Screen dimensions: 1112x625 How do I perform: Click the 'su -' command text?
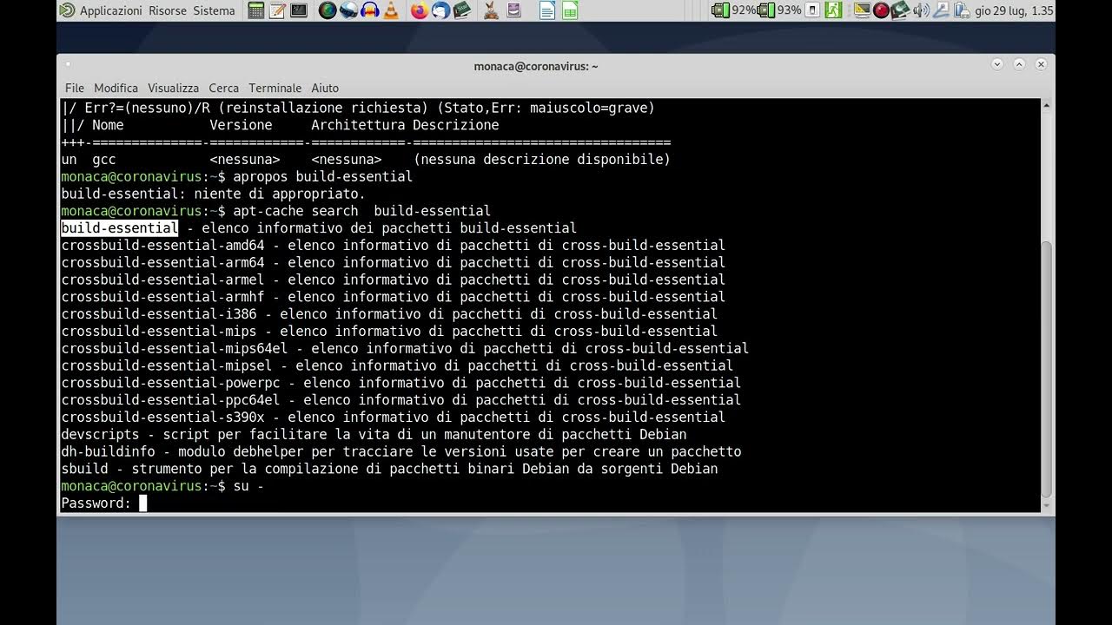(248, 486)
